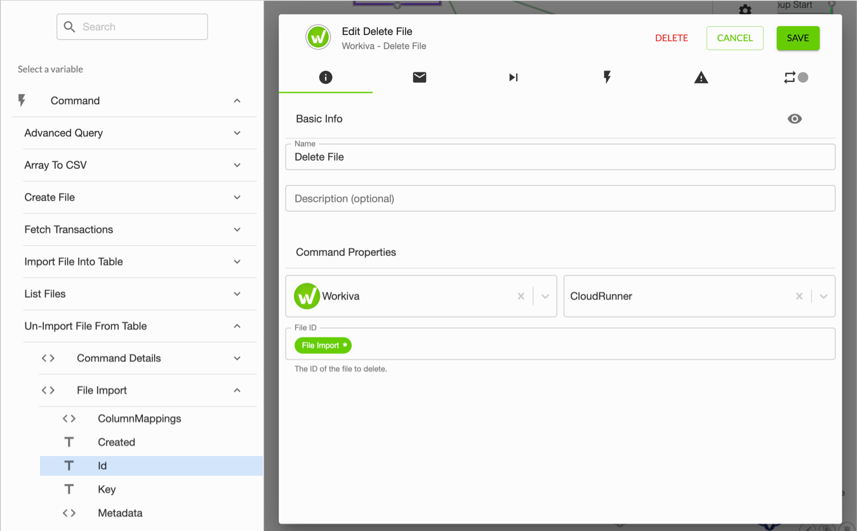Click the Created text type icon
Image resolution: width=857 pixels, height=531 pixels.
69,442
